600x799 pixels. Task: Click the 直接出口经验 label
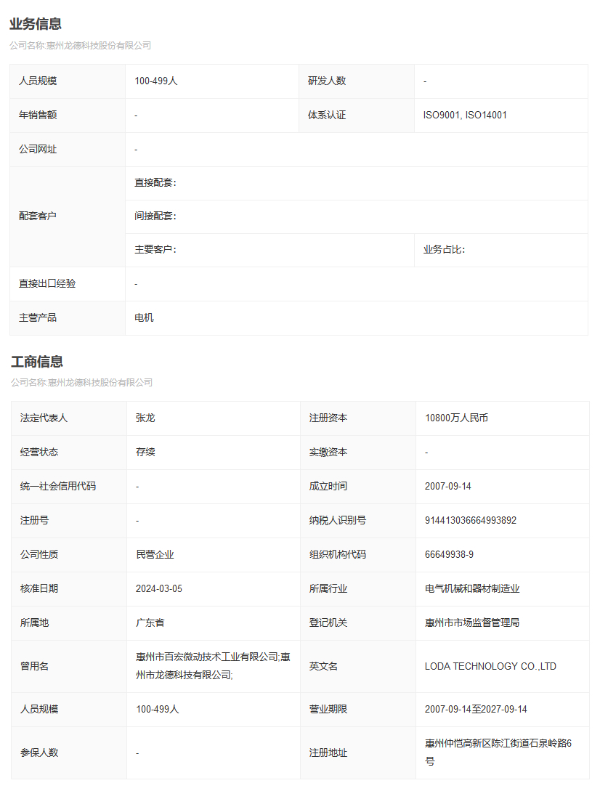[47, 284]
